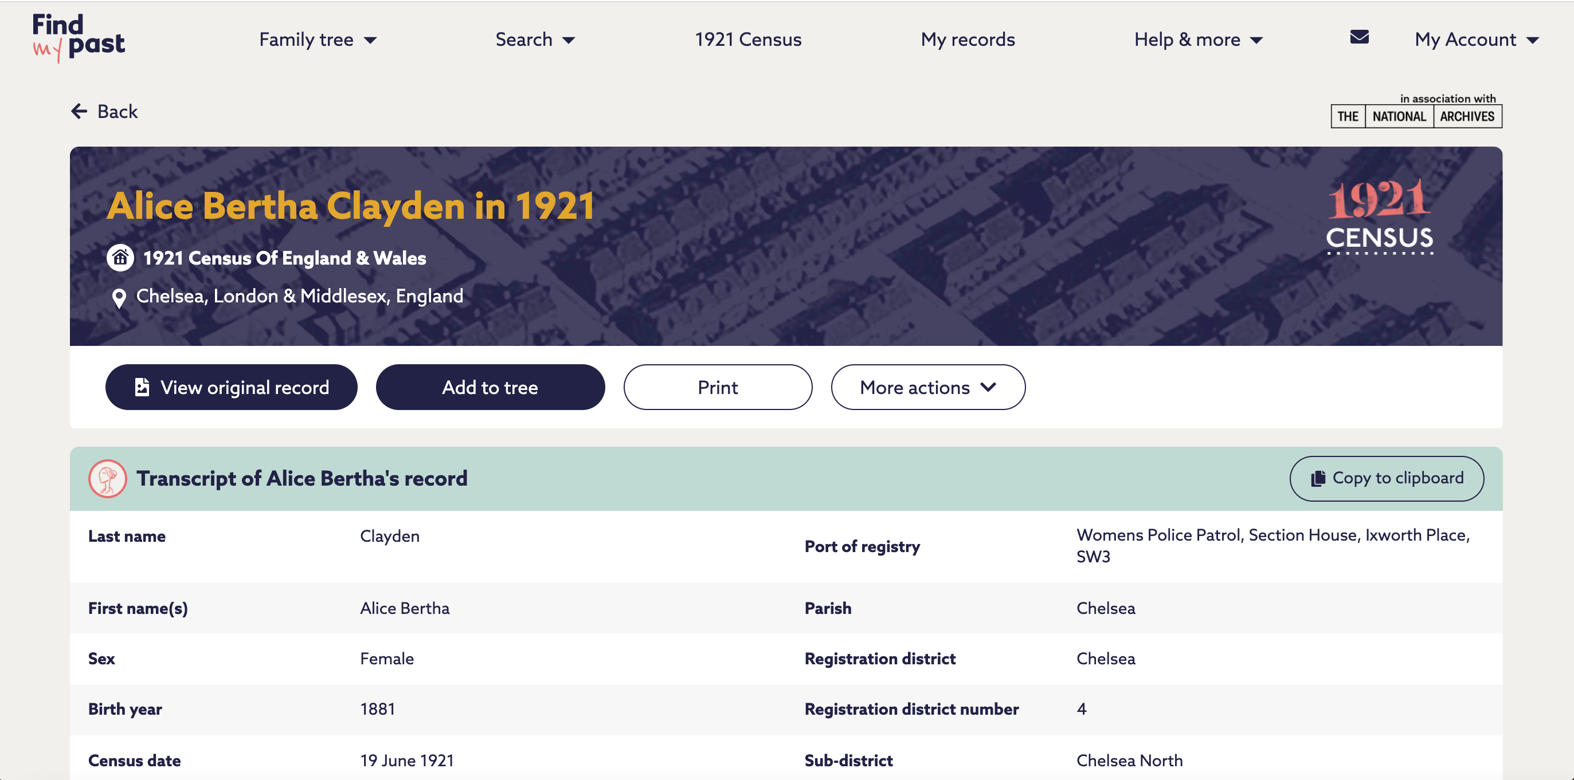Image resolution: width=1574 pixels, height=780 pixels.
Task: Go to the 1921 Census page
Action: (x=748, y=40)
